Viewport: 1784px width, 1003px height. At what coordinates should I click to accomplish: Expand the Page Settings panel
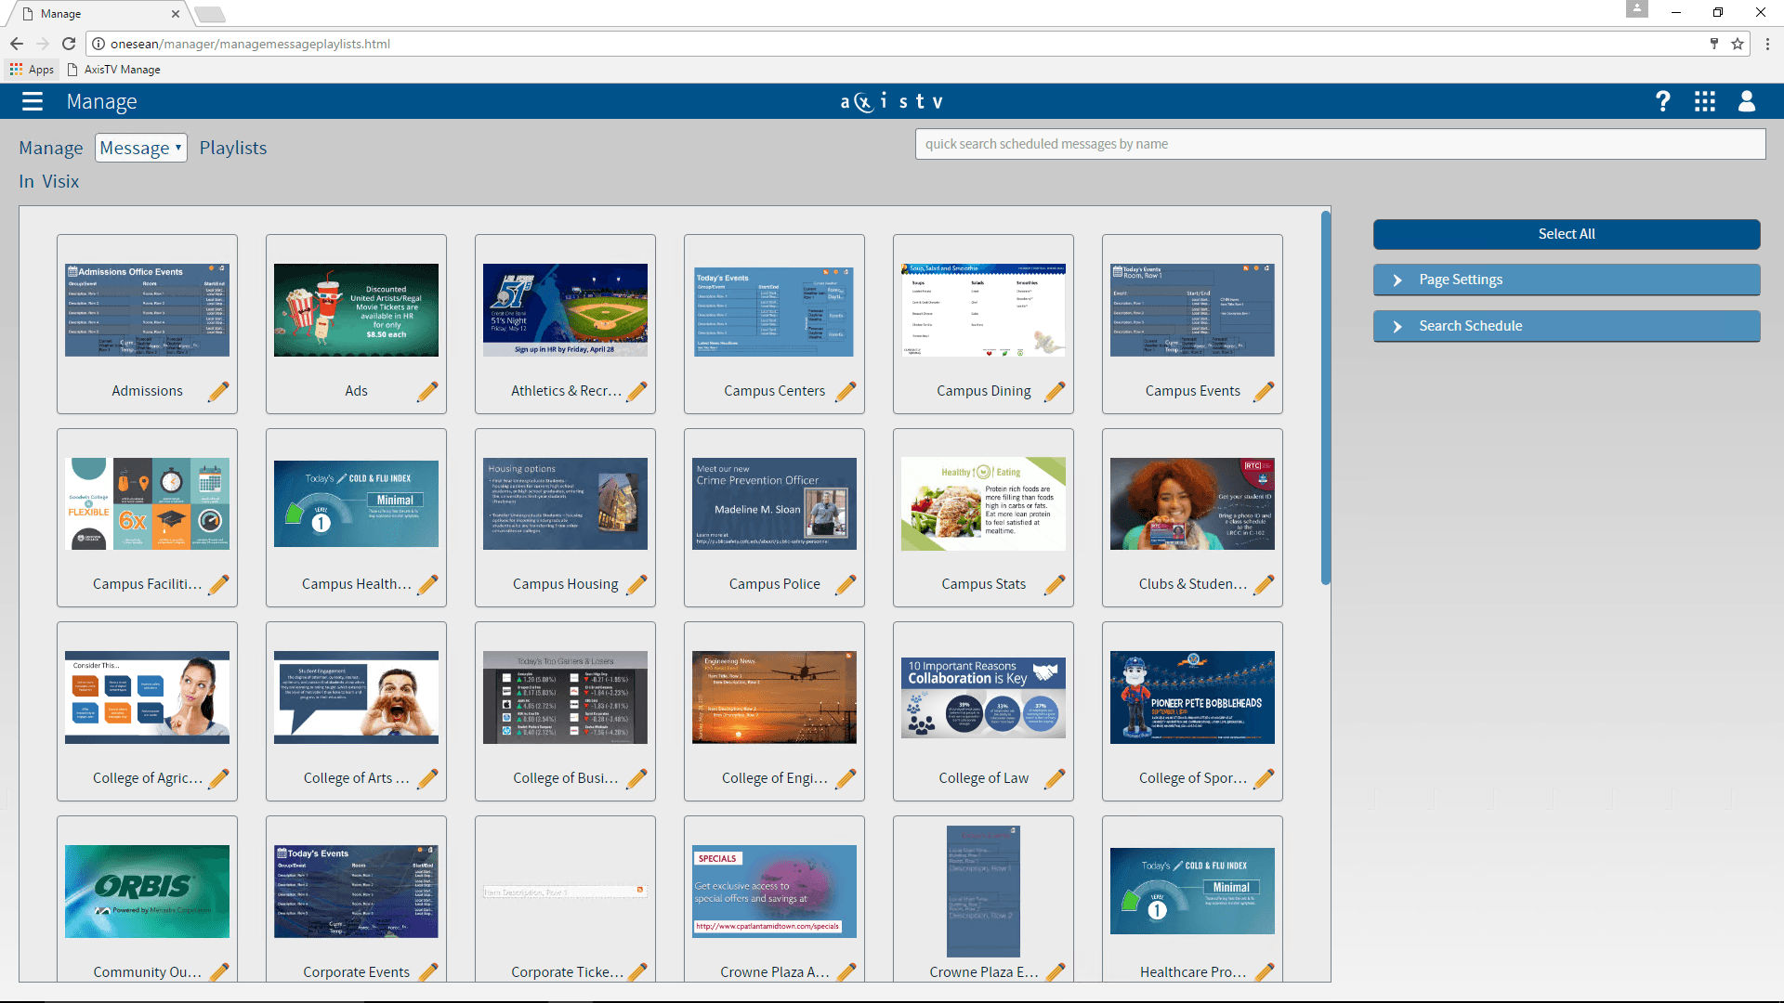point(1566,280)
